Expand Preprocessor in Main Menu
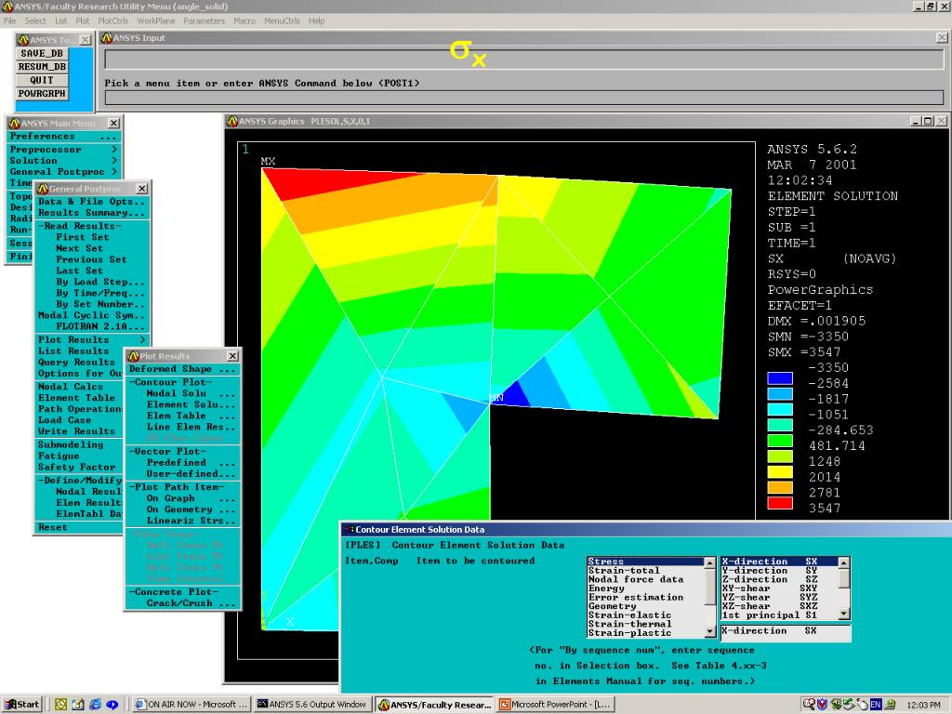This screenshot has width=952, height=714. 64,150
